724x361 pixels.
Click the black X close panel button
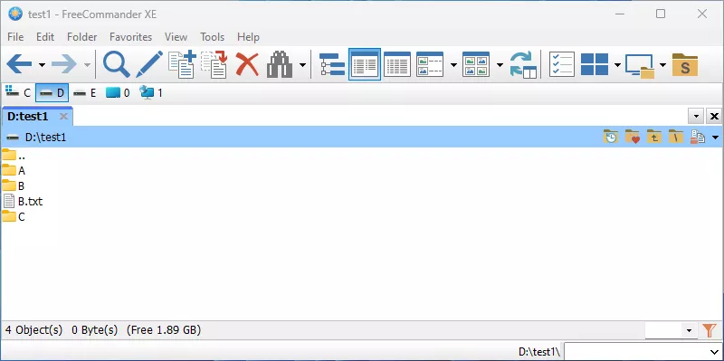[714, 117]
